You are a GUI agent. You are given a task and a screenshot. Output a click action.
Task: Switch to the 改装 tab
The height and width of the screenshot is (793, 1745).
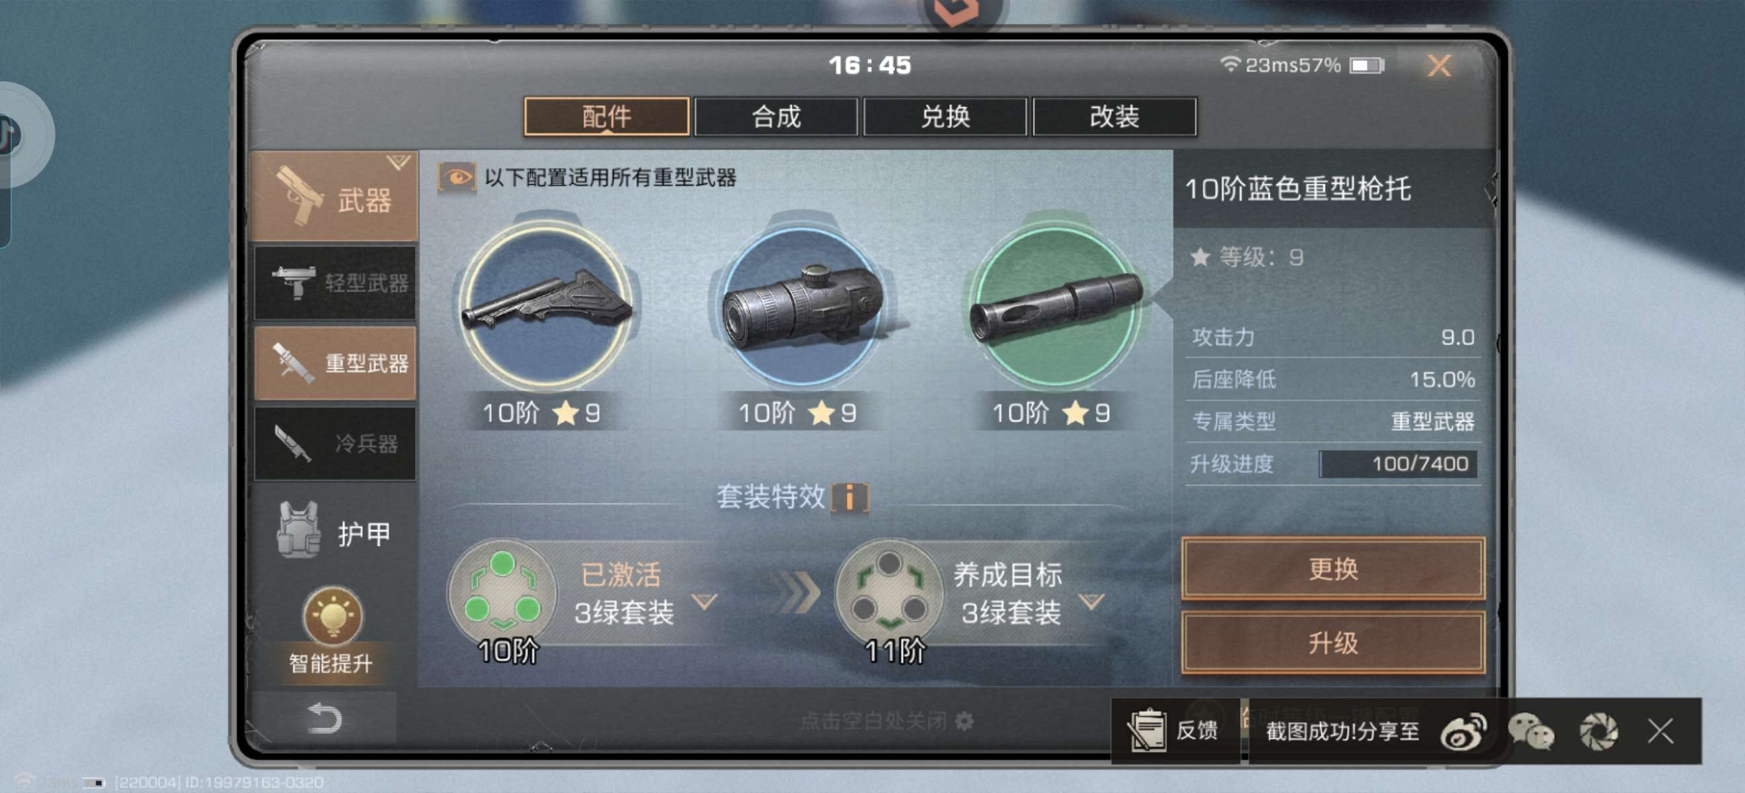[1114, 116]
